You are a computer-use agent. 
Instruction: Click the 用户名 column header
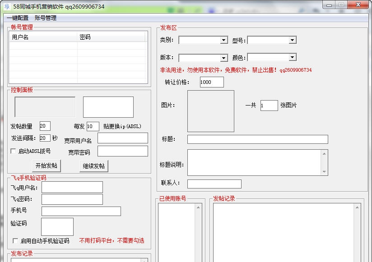(43, 37)
